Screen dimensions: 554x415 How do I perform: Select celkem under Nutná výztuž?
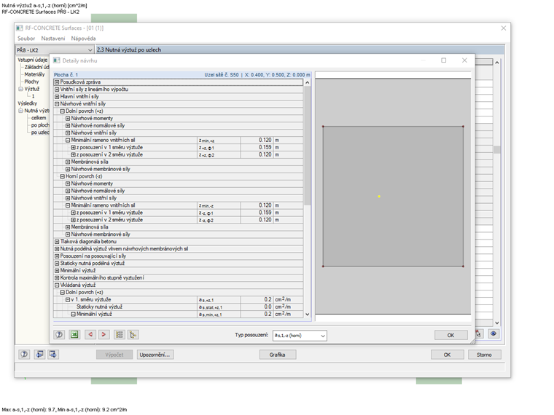point(39,118)
